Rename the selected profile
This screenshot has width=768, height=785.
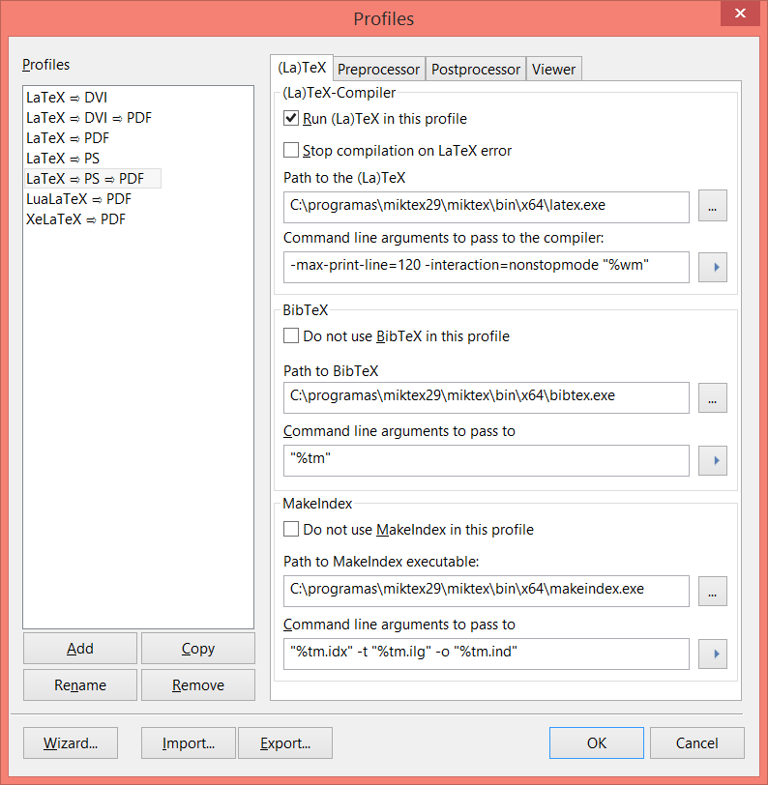click(x=79, y=683)
